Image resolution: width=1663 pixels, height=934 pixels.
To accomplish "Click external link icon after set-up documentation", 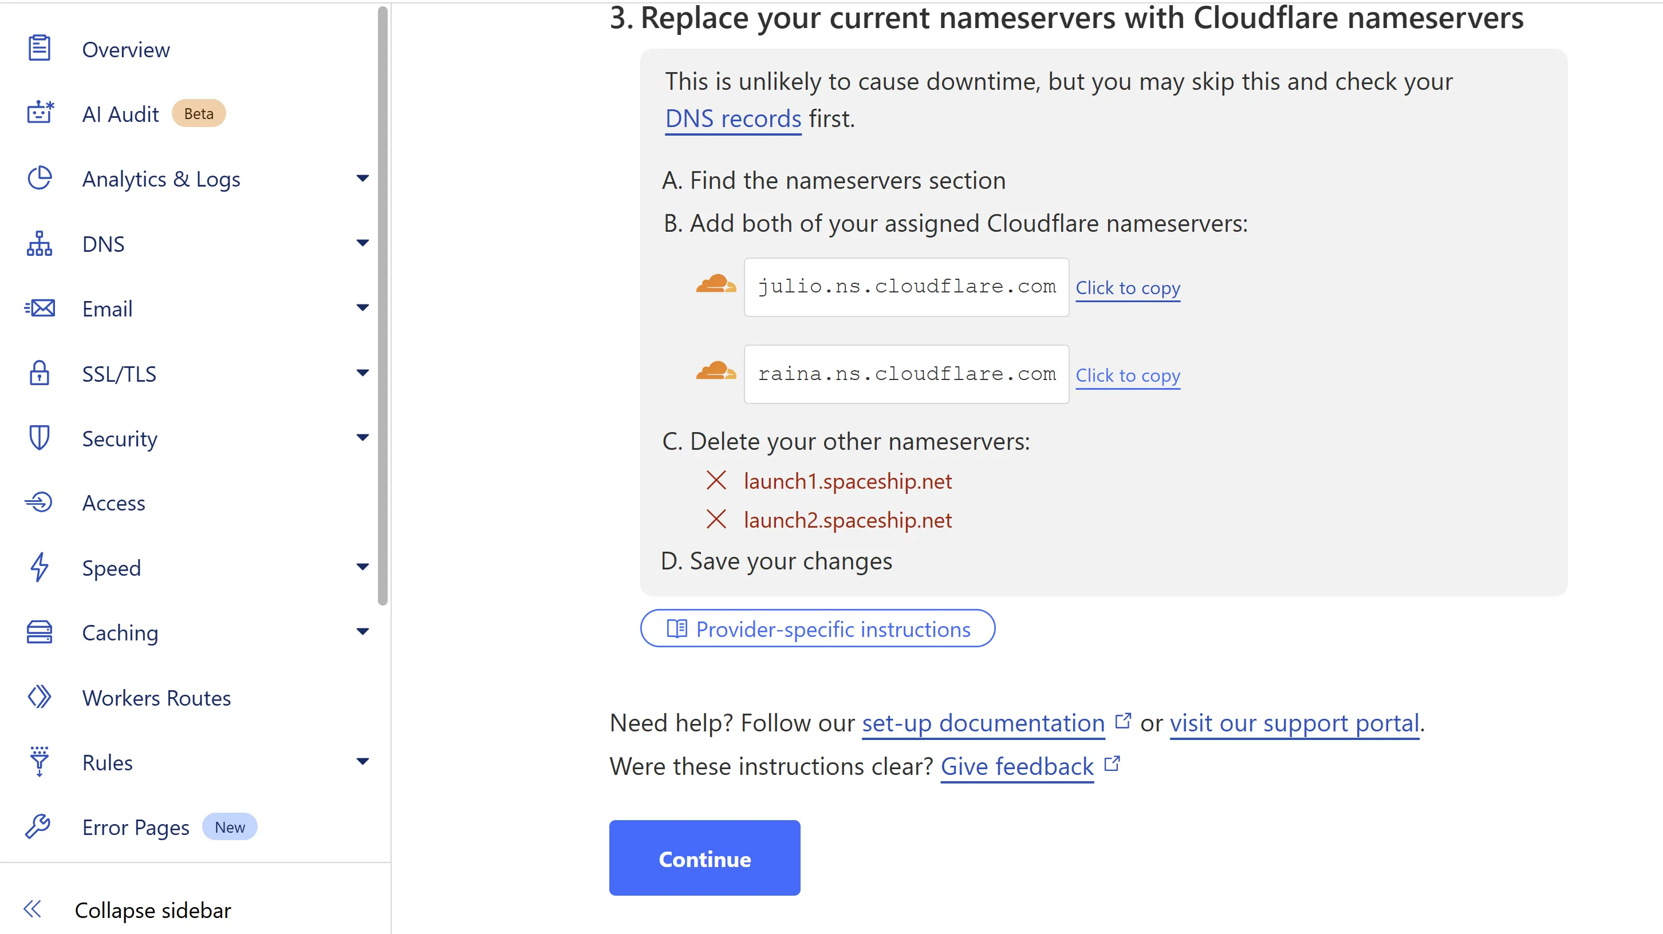I will point(1124,721).
